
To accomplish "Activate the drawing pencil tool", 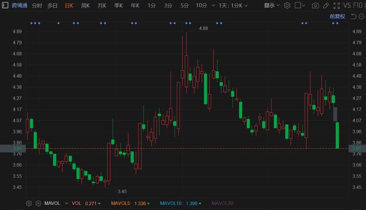I will (x=326, y=6).
